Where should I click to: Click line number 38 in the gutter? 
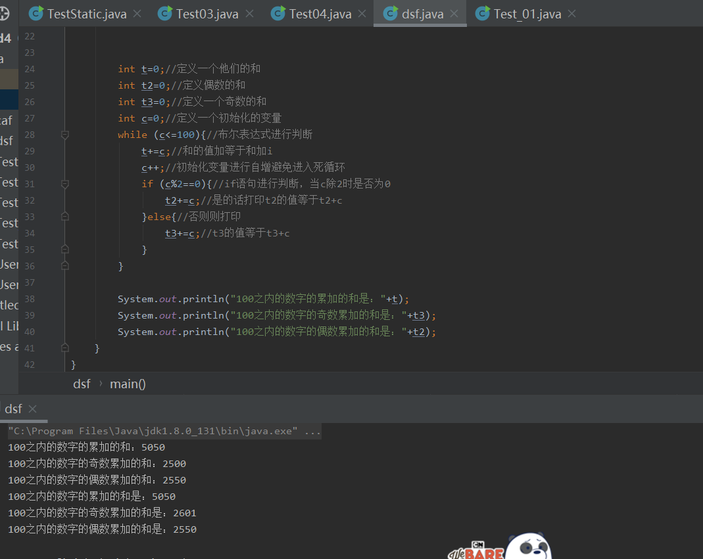pos(30,299)
